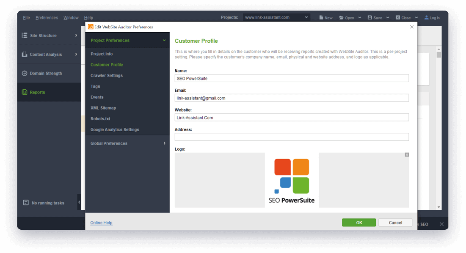
Task: Click the Reports sidebar icon
Action: click(25, 92)
